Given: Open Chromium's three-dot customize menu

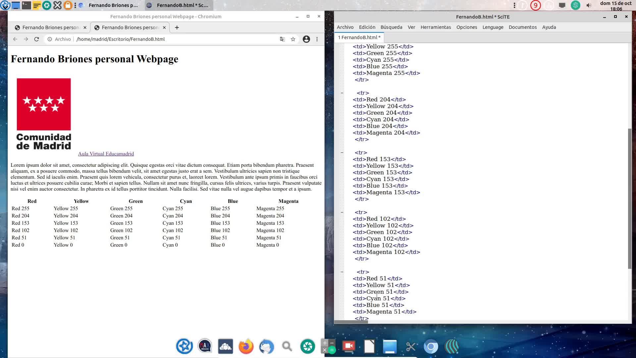Looking at the screenshot, I should coord(317,39).
